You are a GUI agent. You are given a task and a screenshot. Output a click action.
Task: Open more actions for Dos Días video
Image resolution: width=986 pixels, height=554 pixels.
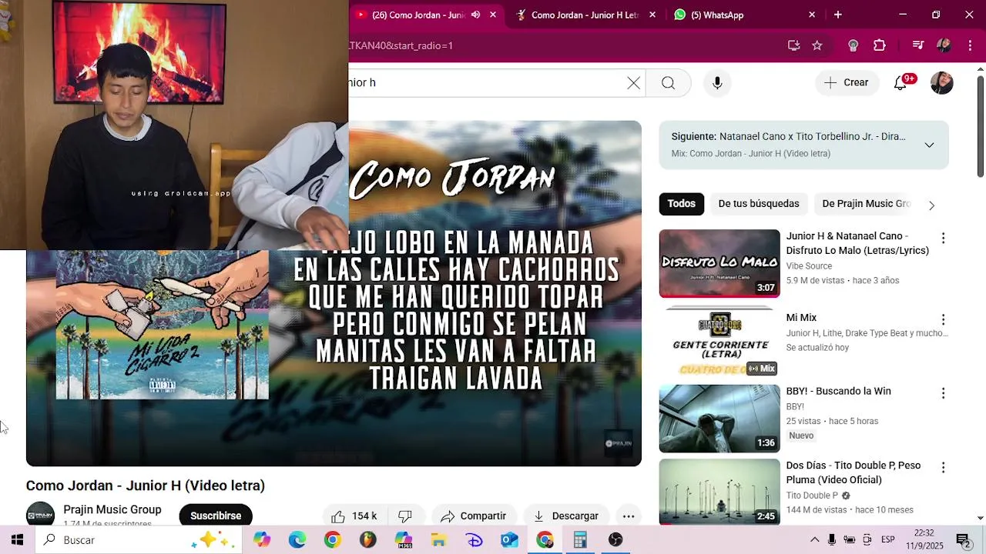click(x=943, y=467)
